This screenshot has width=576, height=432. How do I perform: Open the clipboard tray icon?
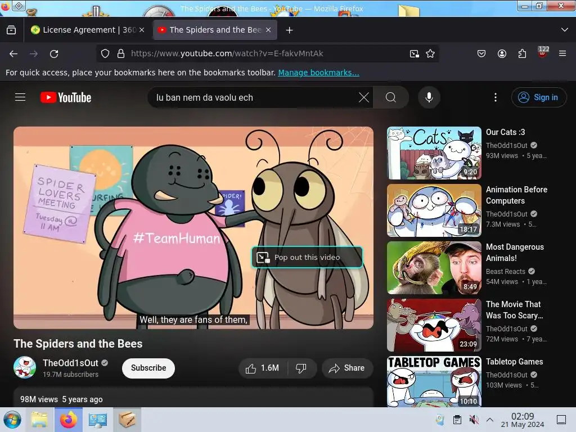point(457,420)
